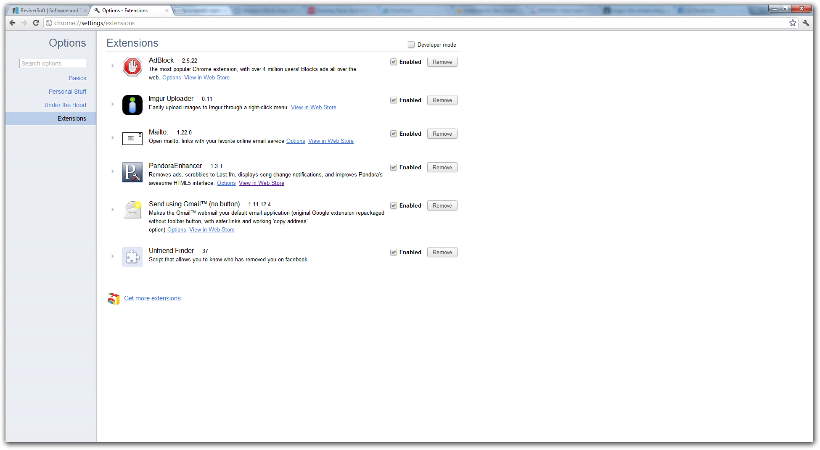Uncheck Enabled for PandoraEnhancer
This screenshot has height=450, width=820.
[394, 167]
